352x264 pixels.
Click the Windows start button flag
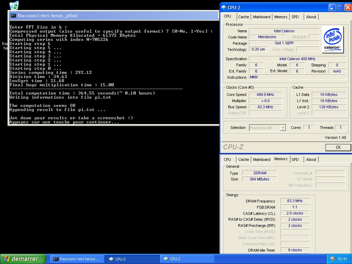click(x=7, y=259)
